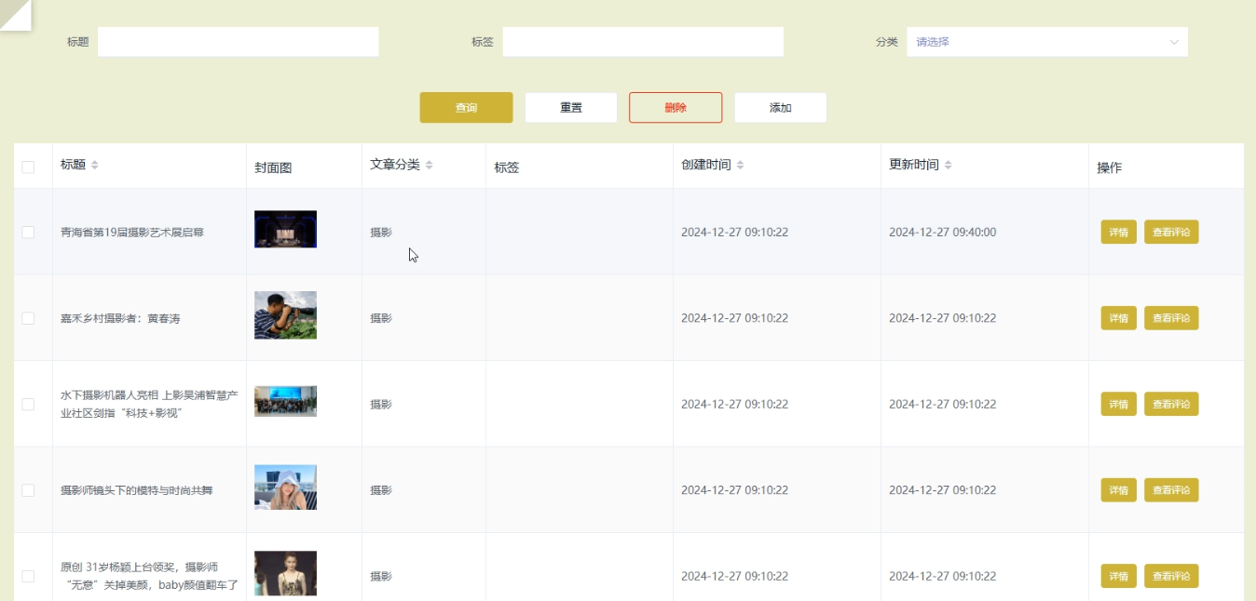The width and height of the screenshot is (1256, 601).
Task: Click the 查询 button
Action: [x=466, y=108]
